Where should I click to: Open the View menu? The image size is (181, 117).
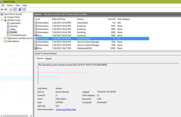point(18,5)
